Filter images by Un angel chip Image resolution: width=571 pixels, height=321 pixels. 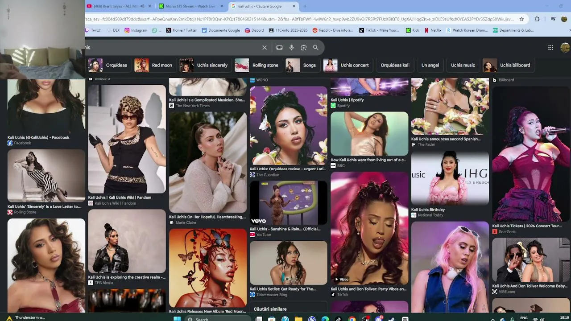pyautogui.click(x=430, y=65)
